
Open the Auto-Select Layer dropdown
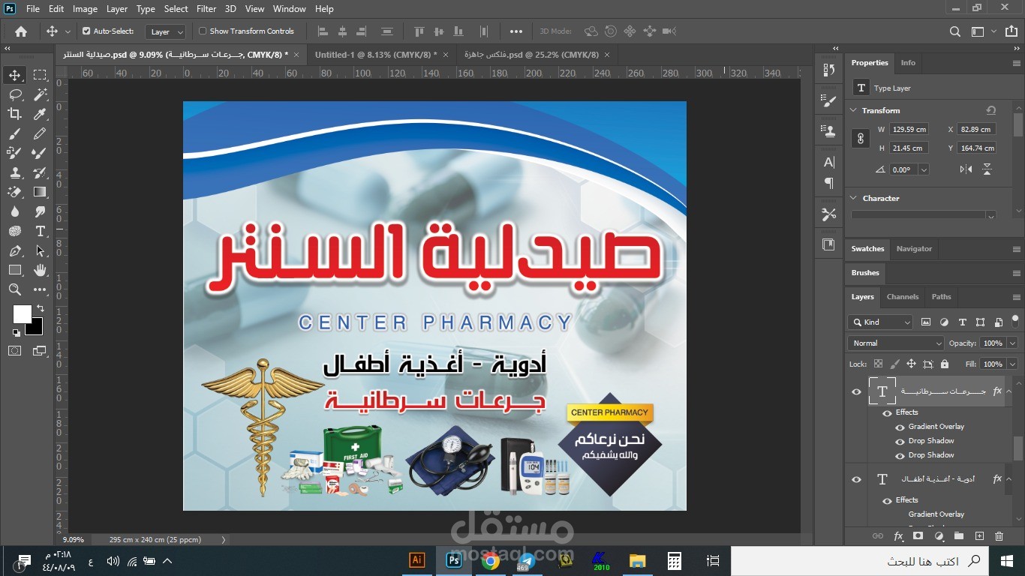point(166,32)
